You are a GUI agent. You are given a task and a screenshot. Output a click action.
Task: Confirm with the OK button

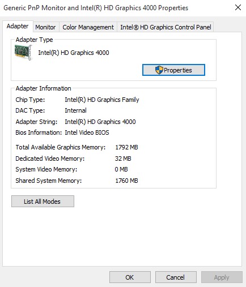click(x=130, y=277)
